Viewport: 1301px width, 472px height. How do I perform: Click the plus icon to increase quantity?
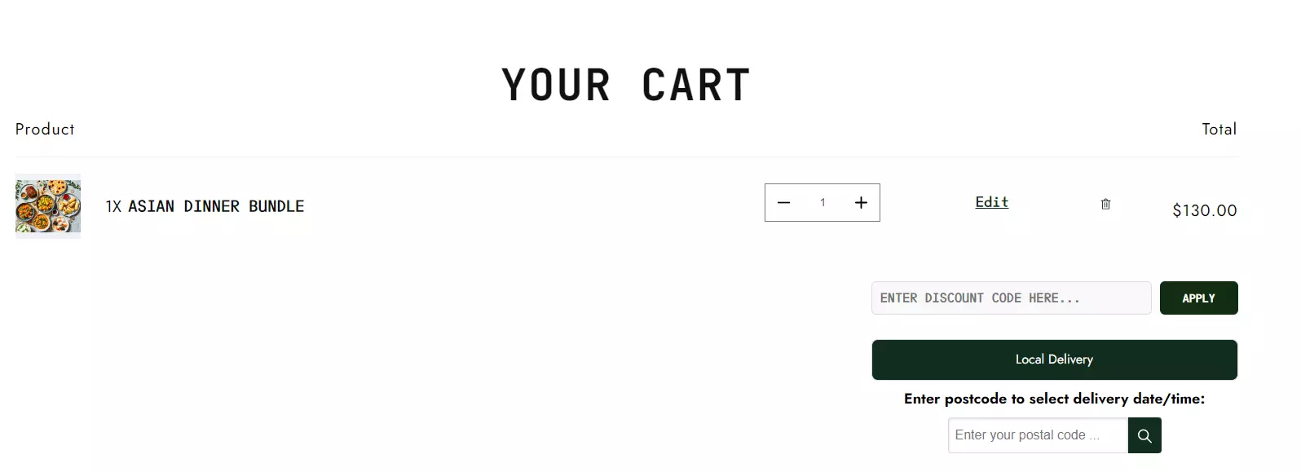coord(861,202)
